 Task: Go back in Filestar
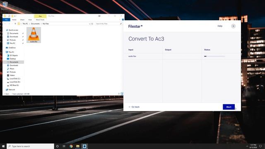(x=134, y=107)
